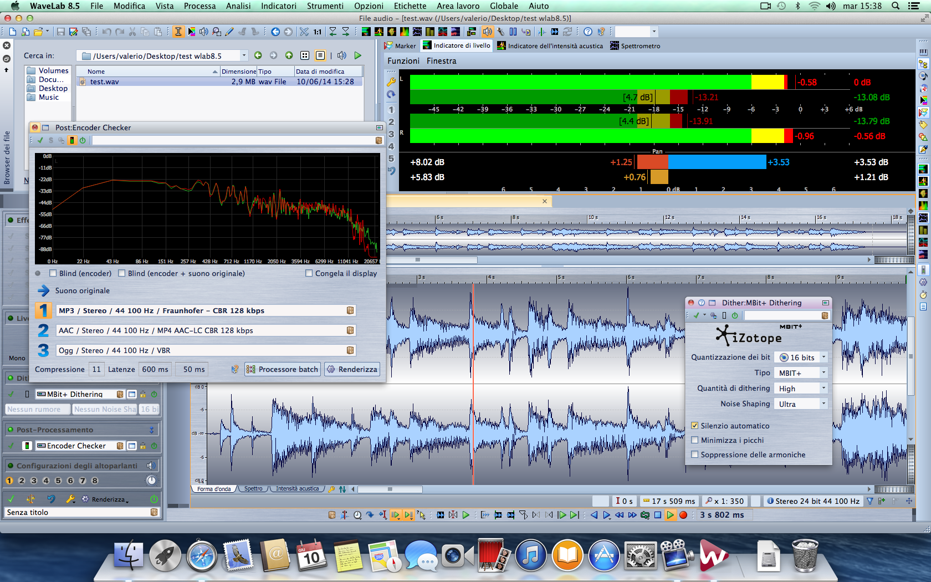Click the Undo arrow in toolbar

click(106, 32)
